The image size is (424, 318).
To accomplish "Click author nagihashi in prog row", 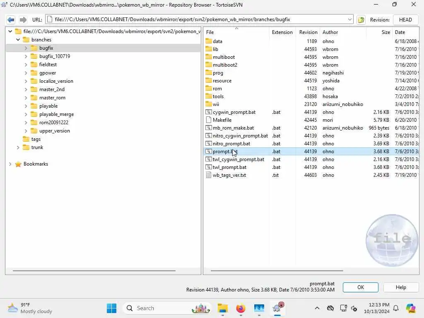I will 333,73.
